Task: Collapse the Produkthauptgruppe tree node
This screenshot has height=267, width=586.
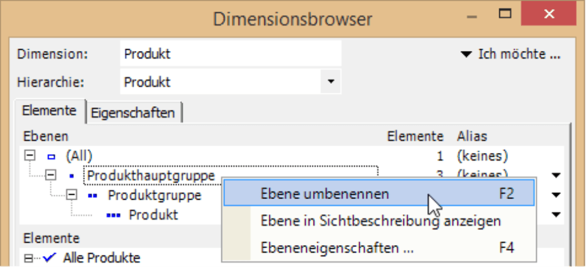Action: click(x=51, y=175)
